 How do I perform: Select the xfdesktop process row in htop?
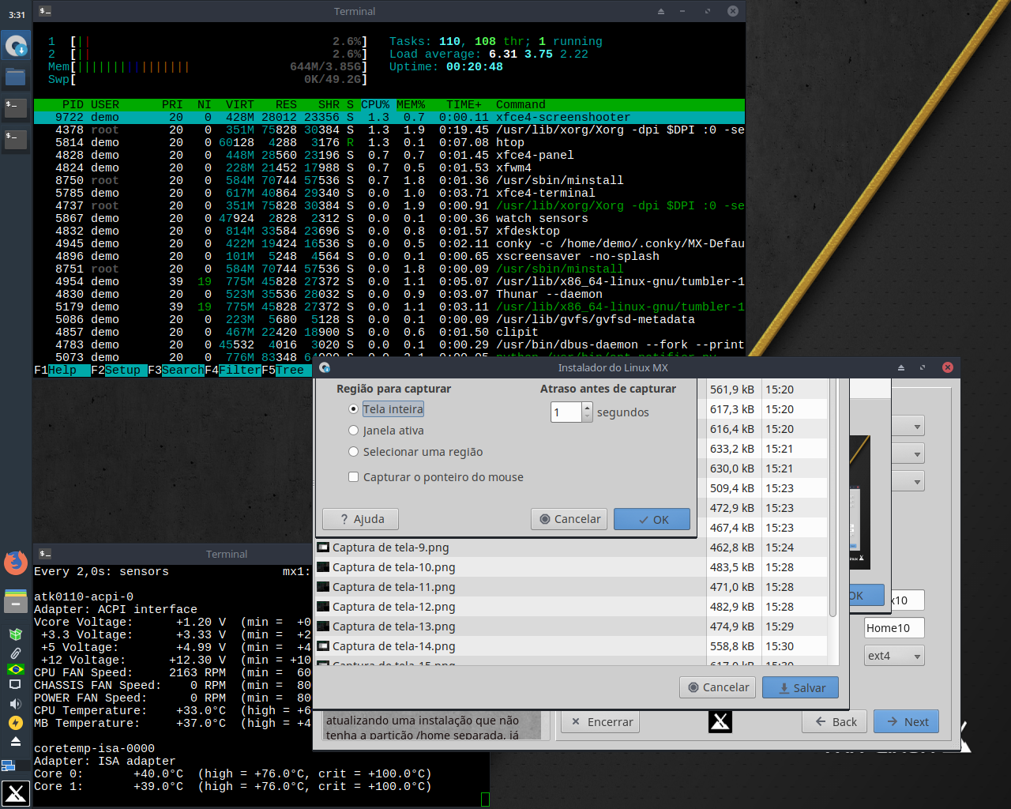(x=389, y=231)
